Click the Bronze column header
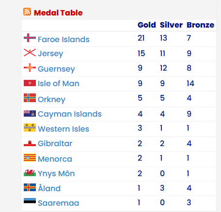Image resolution: width=221 pixels, height=212 pixels. (x=201, y=25)
